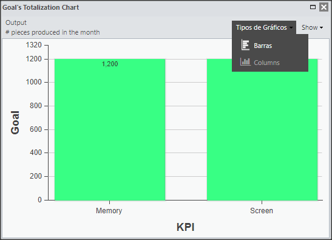332x240 pixels.
Task: Click the Goal's Totalization Chart title
Action: [x=41, y=7]
